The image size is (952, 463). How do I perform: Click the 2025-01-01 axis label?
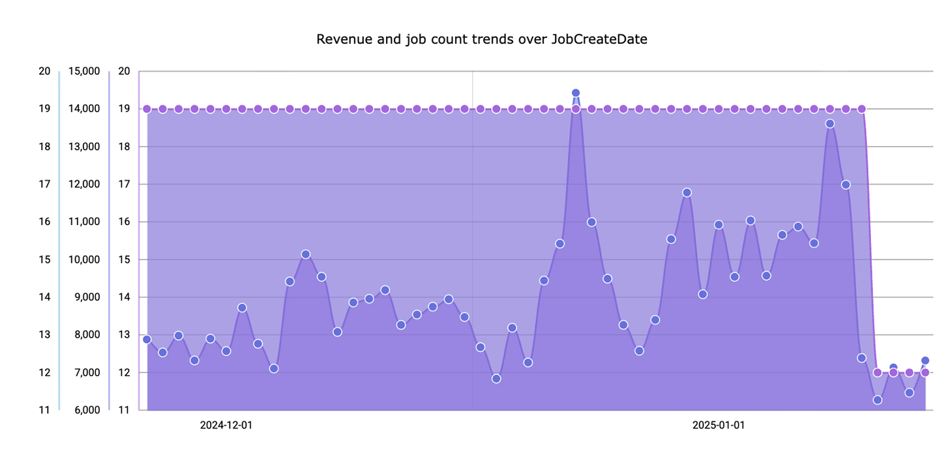(717, 424)
